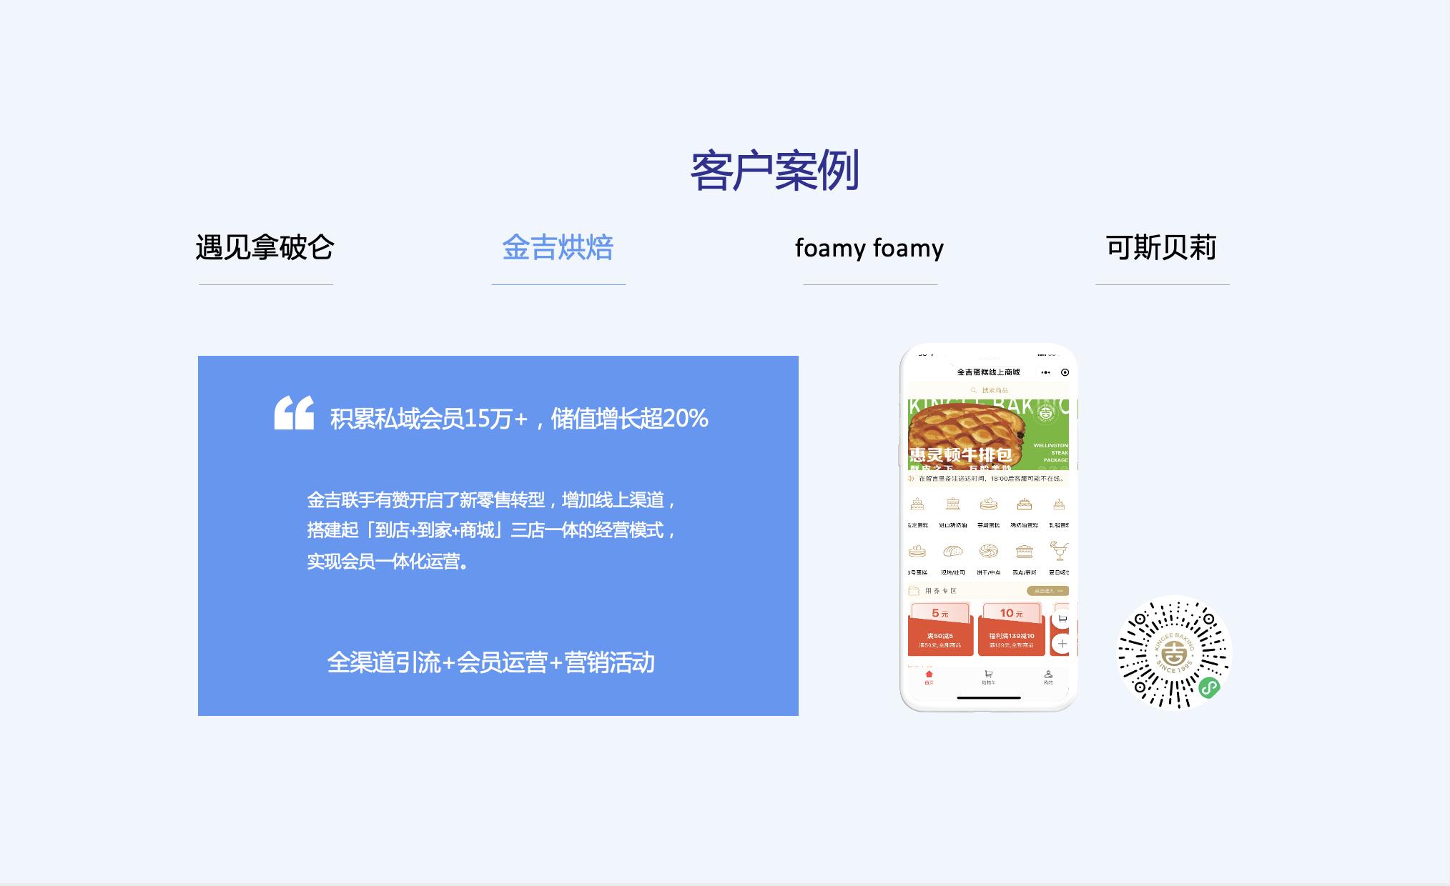Tap the 我的 profile icon in bottom nav
The image size is (1450, 886).
click(x=1049, y=676)
